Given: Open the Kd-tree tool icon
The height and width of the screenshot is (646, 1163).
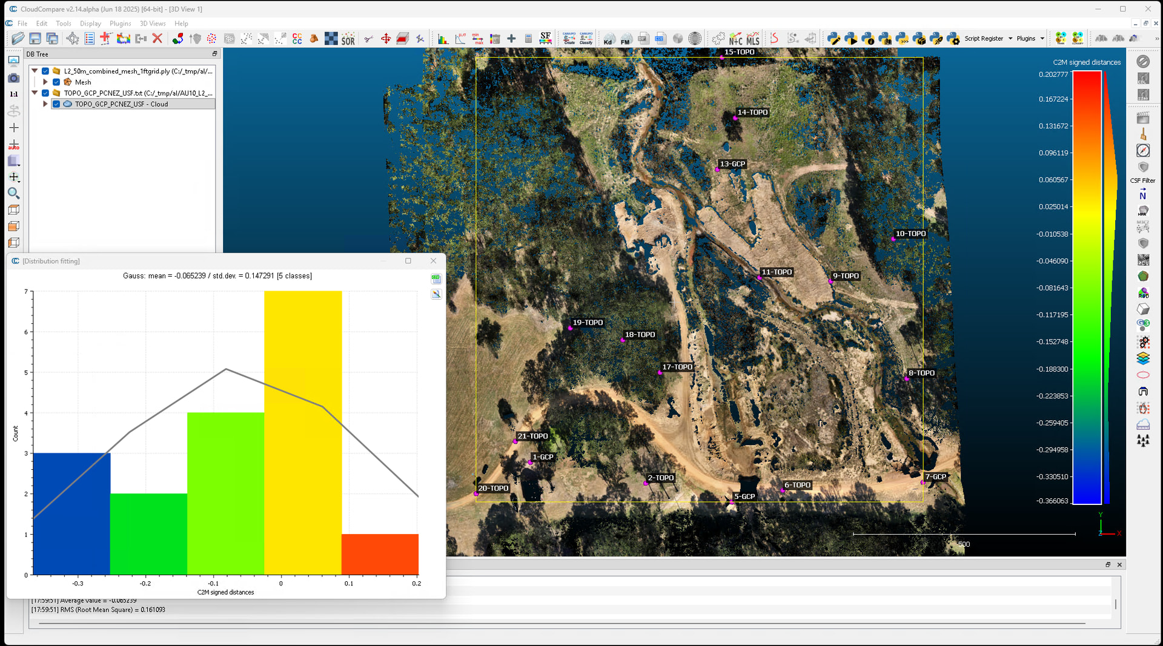Looking at the screenshot, I should click(x=608, y=39).
